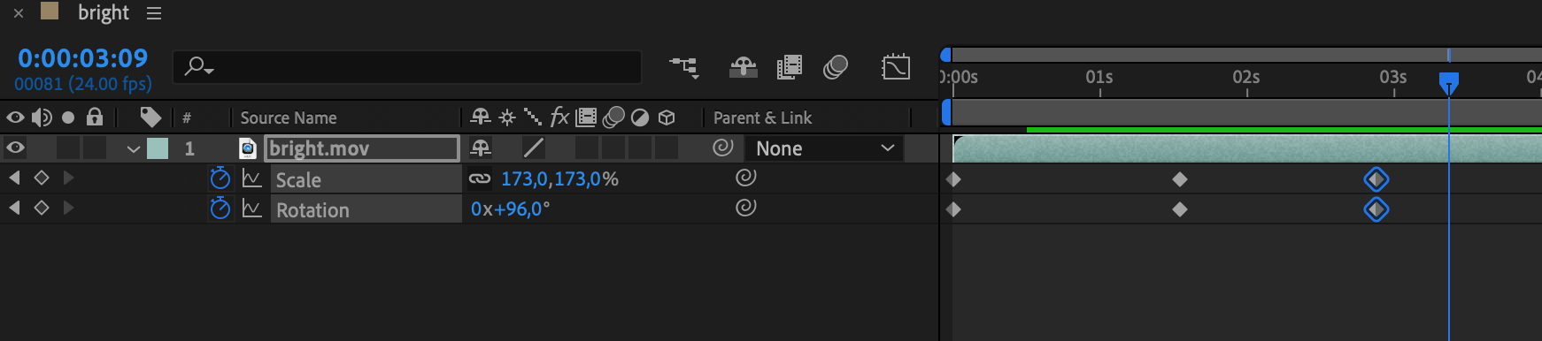Collapse the bright.mov layer properties

[x=134, y=148]
